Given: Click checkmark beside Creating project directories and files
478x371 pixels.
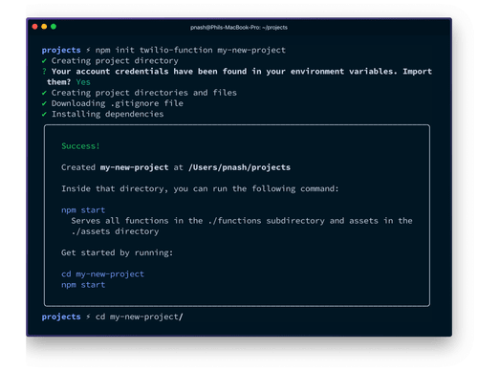Looking at the screenshot, I should [44, 93].
